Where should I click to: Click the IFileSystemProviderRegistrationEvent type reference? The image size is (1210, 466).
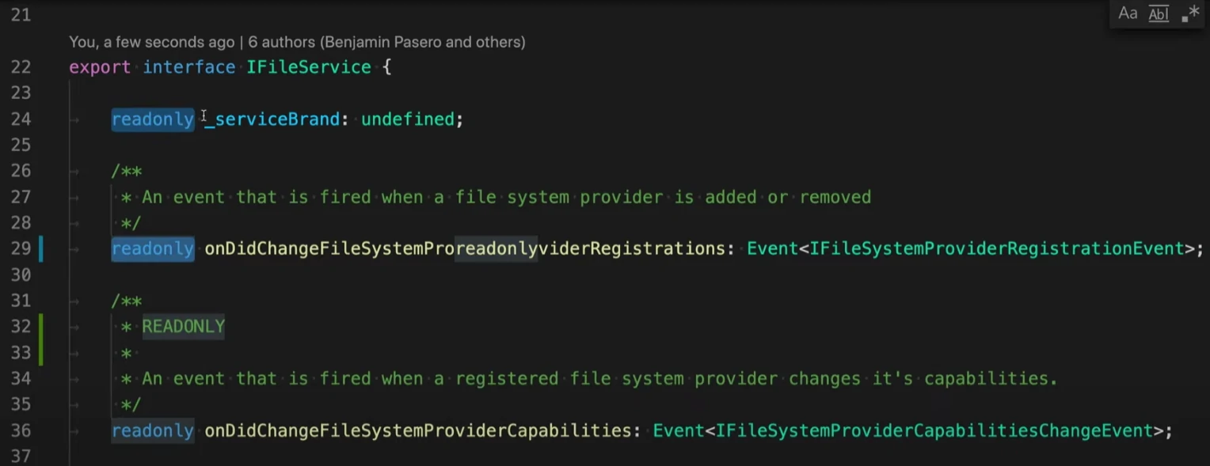click(x=996, y=248)
